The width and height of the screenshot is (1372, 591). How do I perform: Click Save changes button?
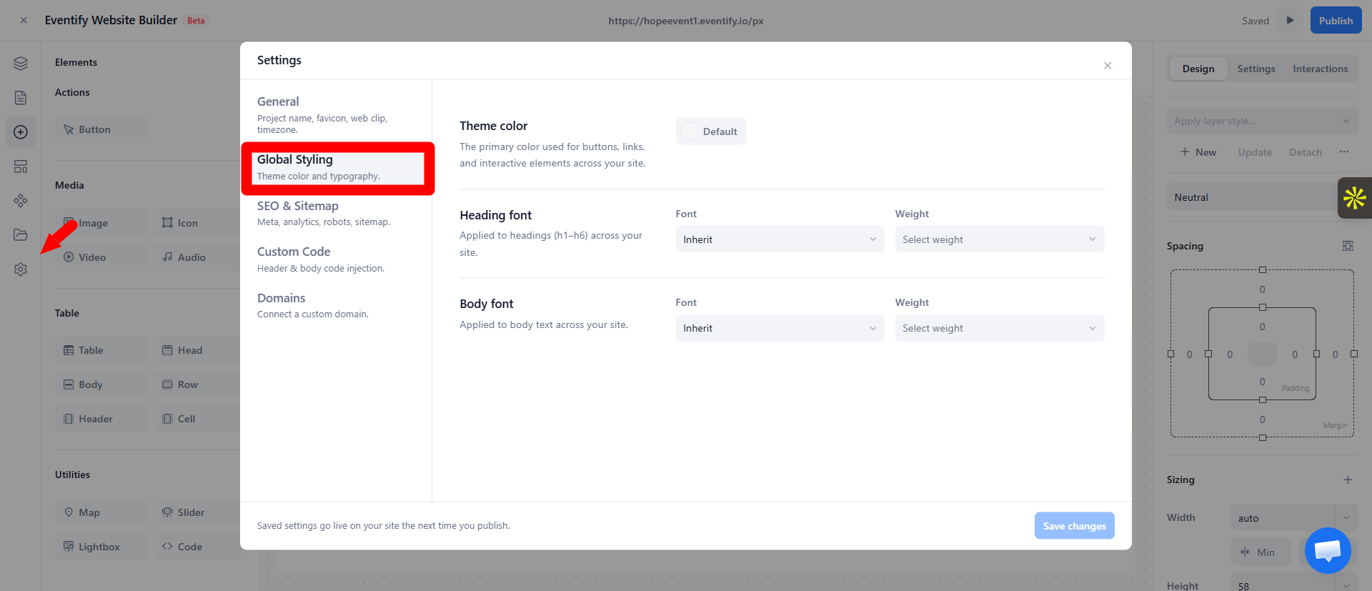1074,526
